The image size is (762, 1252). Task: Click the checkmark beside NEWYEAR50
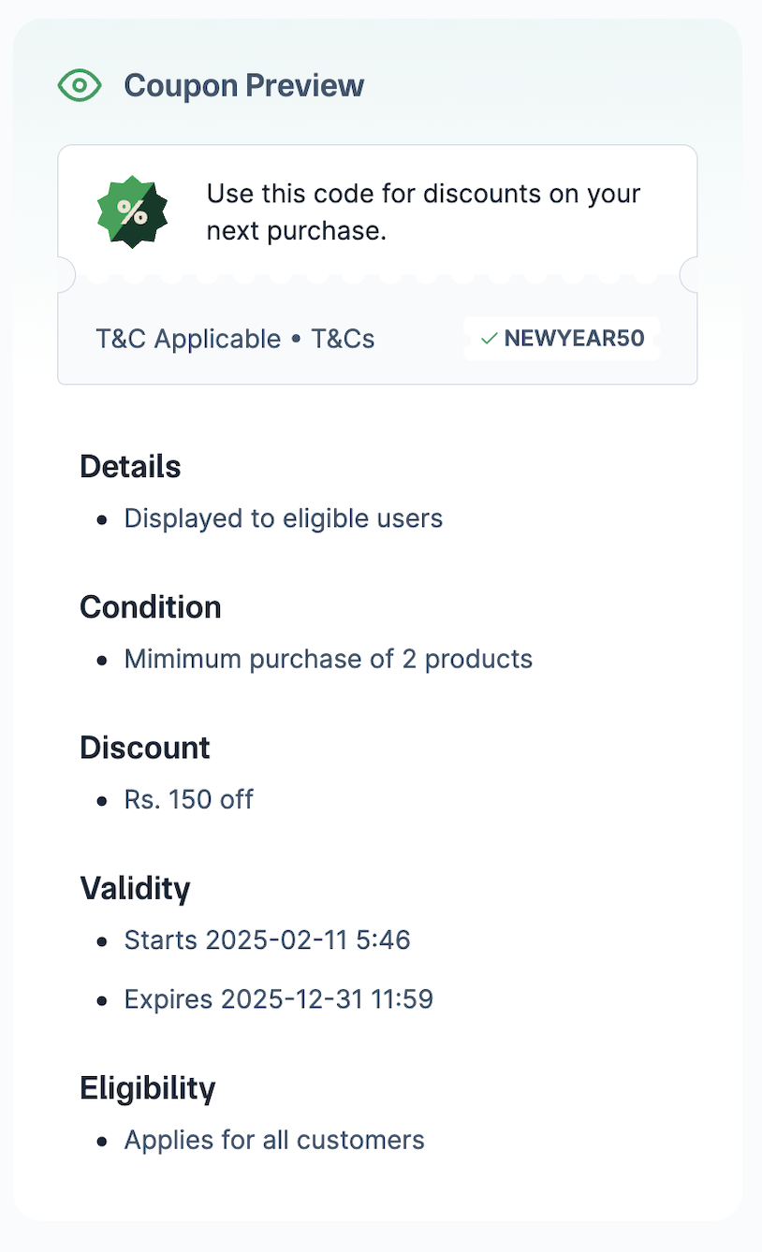click(x=488, y=339)
